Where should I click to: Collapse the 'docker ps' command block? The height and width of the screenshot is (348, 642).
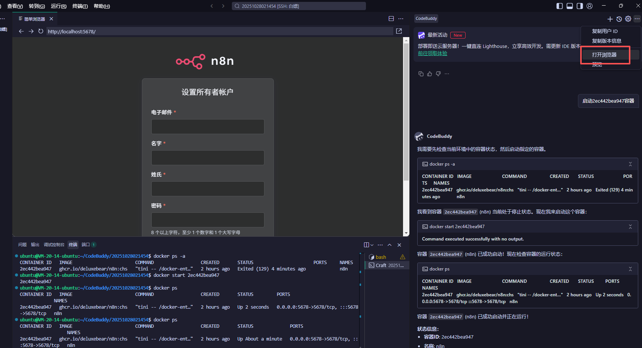coord(630,269)
